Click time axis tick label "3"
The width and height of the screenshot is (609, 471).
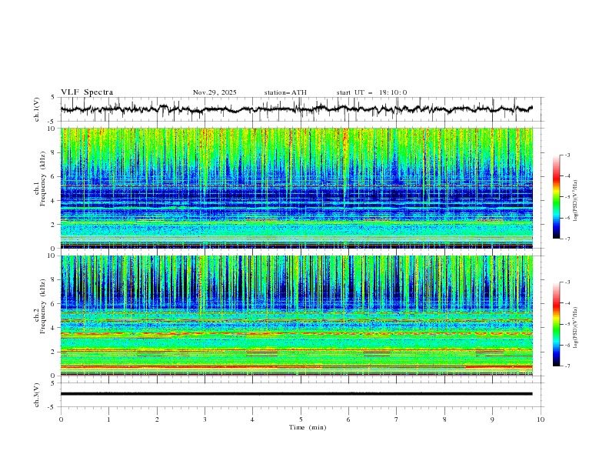[x=205, y=419]
